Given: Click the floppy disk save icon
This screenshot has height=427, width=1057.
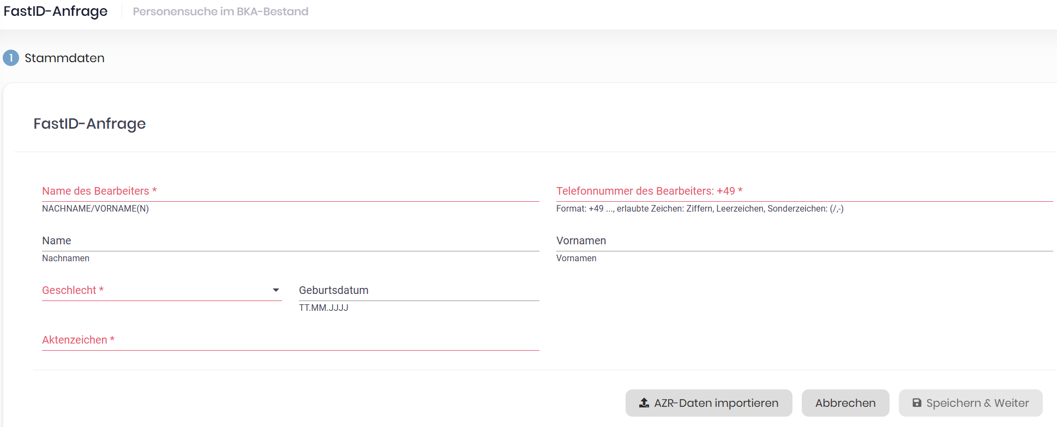Looking at the screenshot, I should pos(917,403).
